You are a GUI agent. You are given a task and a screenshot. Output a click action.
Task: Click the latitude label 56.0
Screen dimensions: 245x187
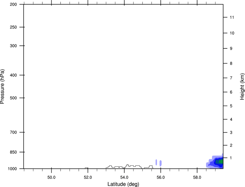tap(161, 178)
